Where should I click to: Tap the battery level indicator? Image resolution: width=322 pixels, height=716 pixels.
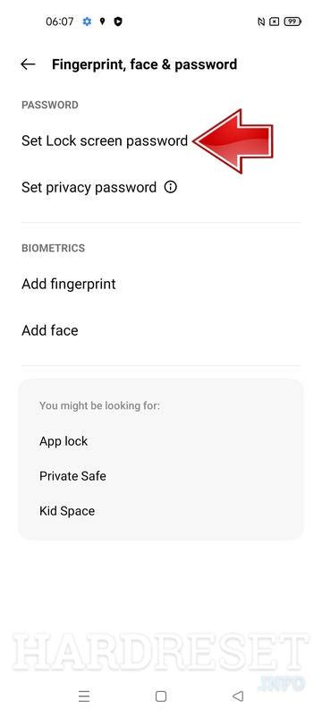tap(292, 21)
